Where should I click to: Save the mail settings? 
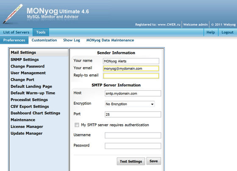click(x=154, y=161)
